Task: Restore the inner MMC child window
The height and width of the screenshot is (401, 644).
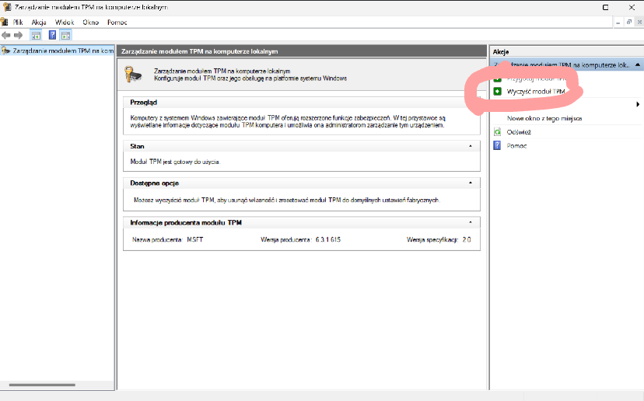Action: pyautogui.click(x=628, y=23)
